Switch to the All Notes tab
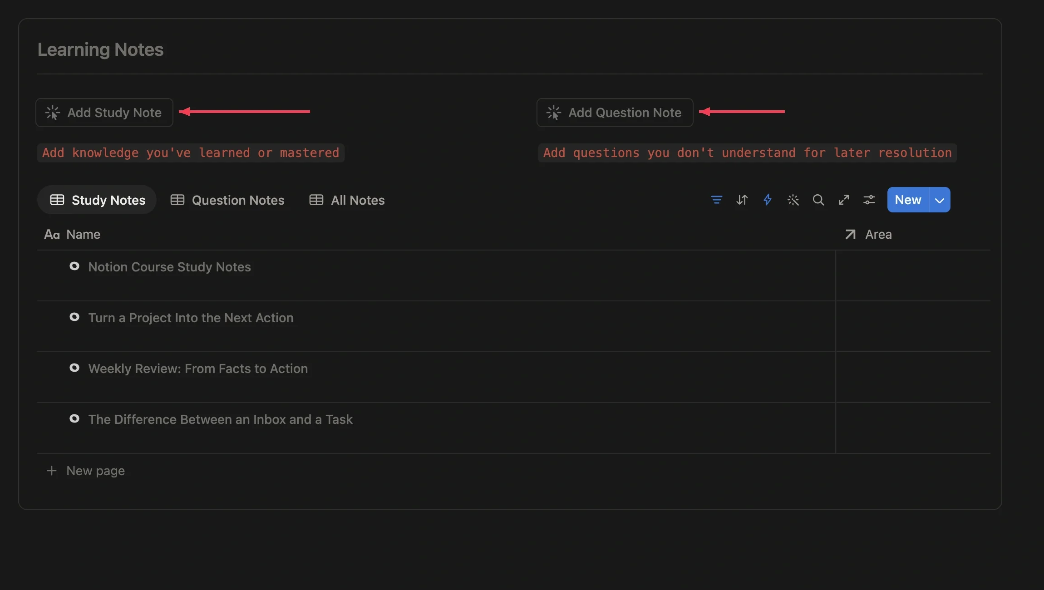1044x590 pixels. 347,200
